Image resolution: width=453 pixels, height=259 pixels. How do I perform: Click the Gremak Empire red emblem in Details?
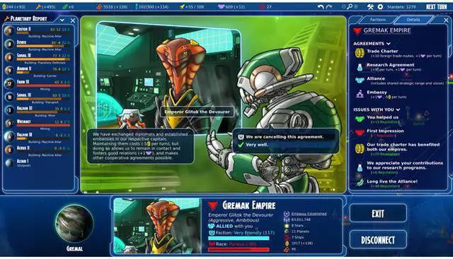(x=357, y=30)
